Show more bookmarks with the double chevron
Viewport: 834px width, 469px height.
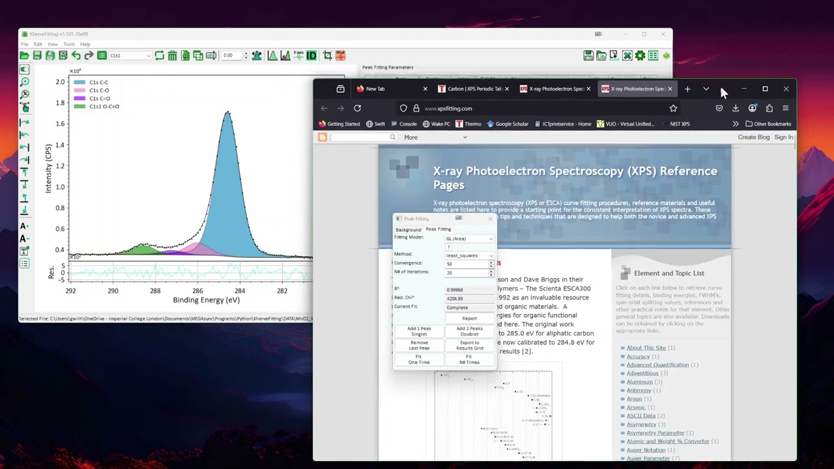(736, 124)
